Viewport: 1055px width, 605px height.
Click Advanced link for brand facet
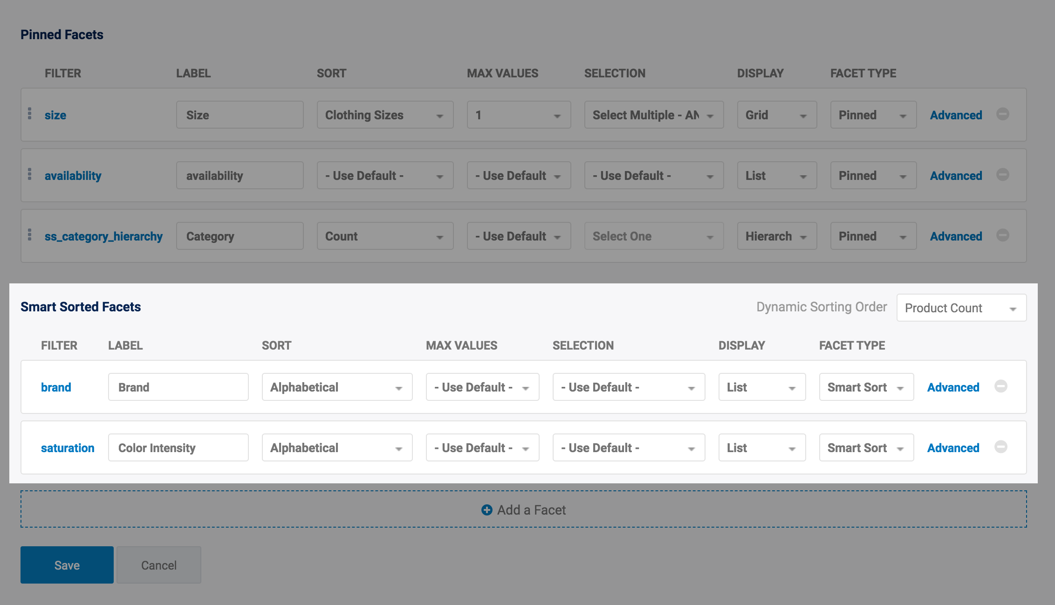point(953,387)
